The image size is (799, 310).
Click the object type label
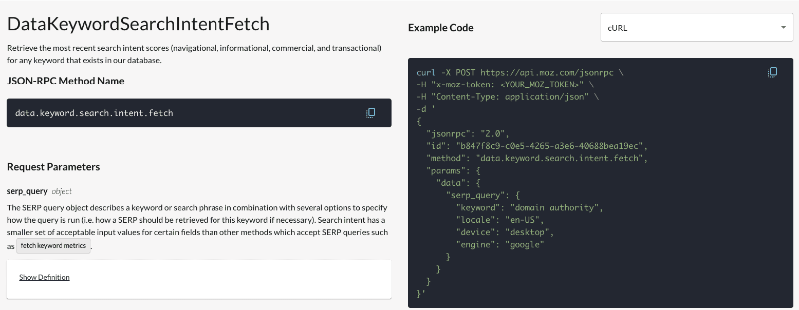pyautogui.click(x=62, y=191)
